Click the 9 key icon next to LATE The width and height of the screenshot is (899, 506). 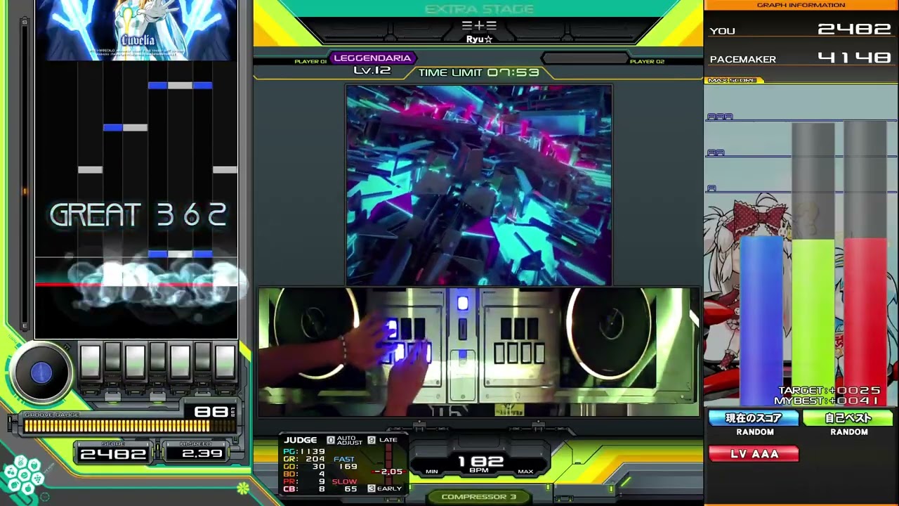pyautogui.click(x=372, y=440)
